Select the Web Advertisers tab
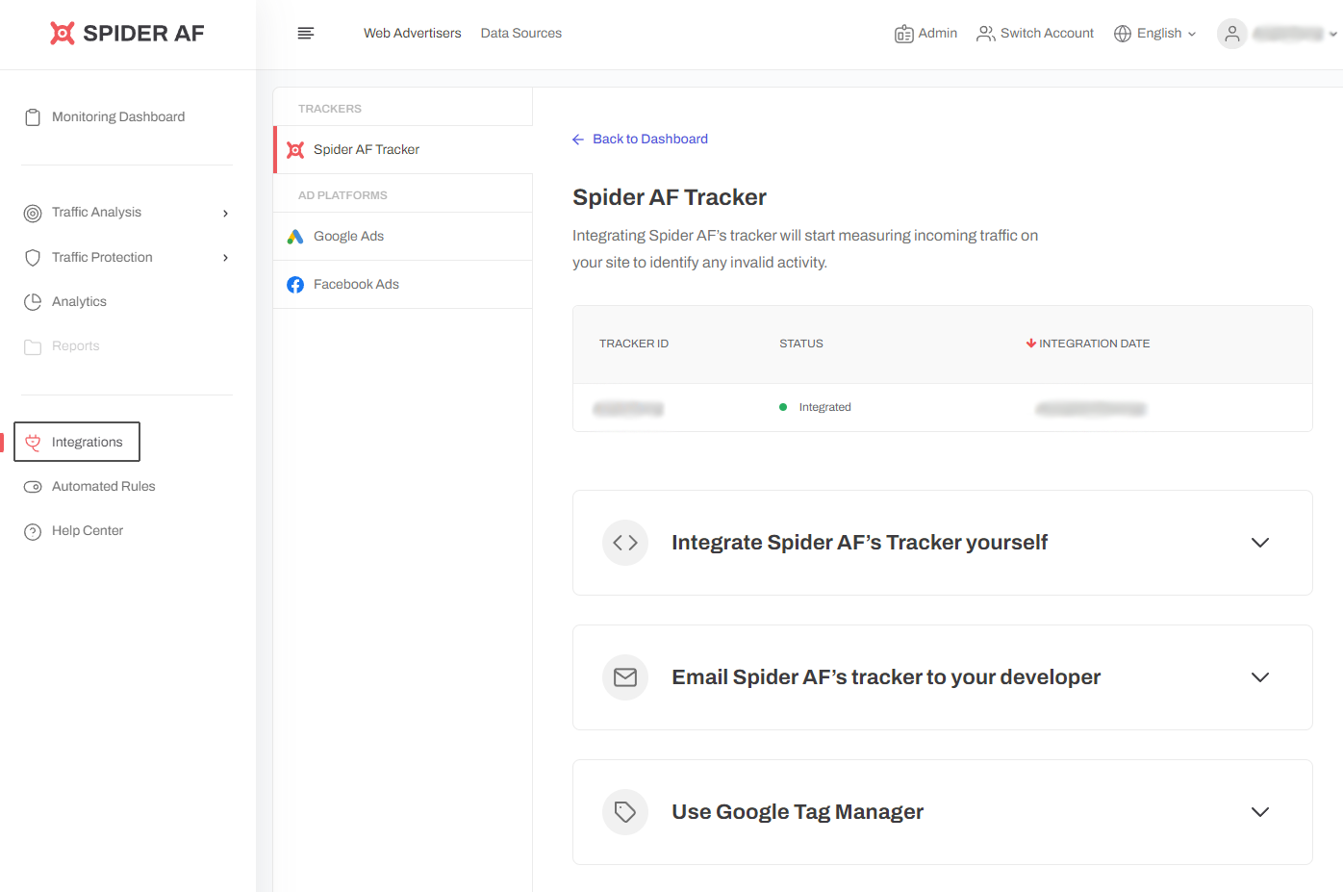The width and height of the screenshot is (1343, 892). pyautogui.click(x=412, y=34)
